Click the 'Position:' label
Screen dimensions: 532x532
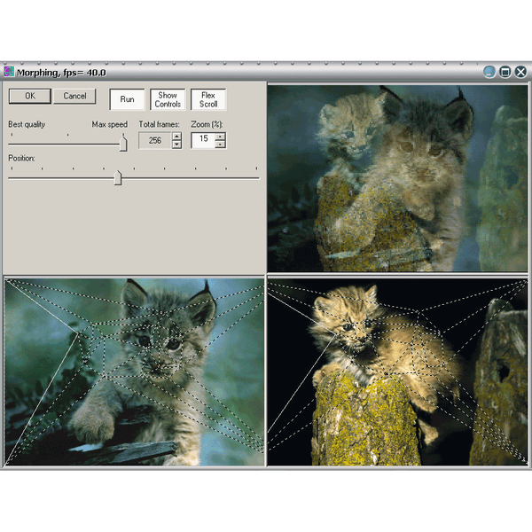click(21, 159)
